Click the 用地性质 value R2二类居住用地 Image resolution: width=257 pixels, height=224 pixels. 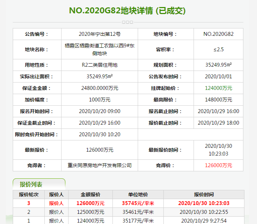point(99,65)
